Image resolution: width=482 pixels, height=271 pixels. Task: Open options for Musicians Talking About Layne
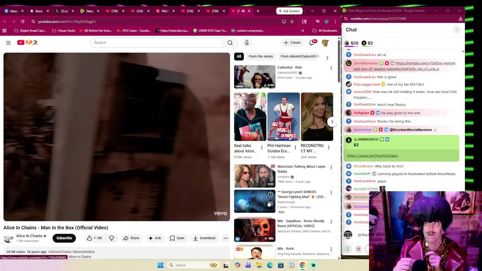[x=331, y=167]
